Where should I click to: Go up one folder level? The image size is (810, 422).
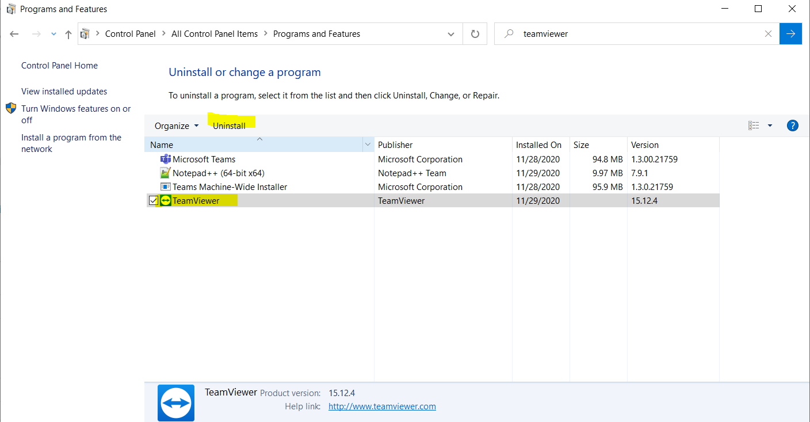pyautogui.click(x=68, y=35)
